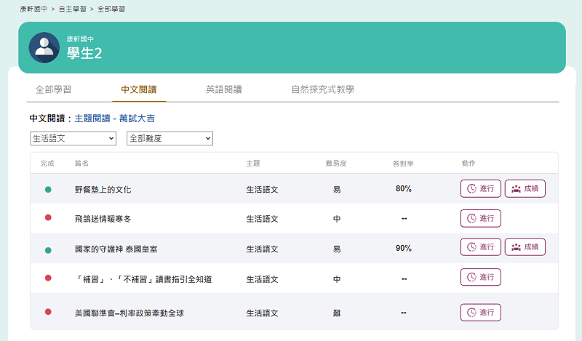Click the 答對率 column header

pyautogui.click(x=403, y=163)
